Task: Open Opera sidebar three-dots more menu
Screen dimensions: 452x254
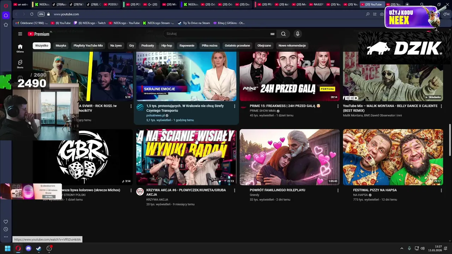Action: (x=6, y=237)
